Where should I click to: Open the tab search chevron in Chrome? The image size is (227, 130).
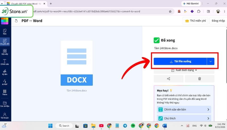[2, 4]
